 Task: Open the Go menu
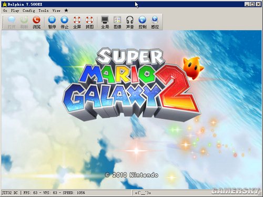(x=5, y=11)
